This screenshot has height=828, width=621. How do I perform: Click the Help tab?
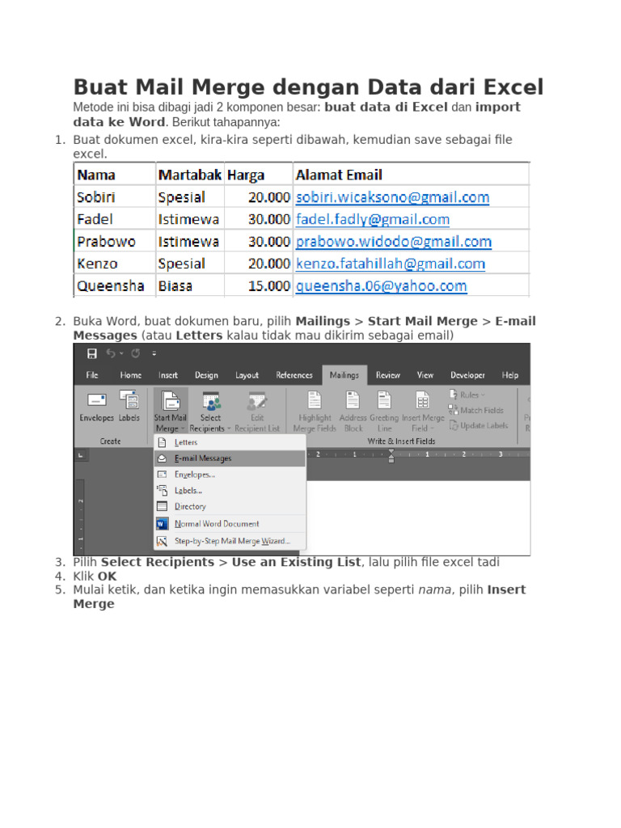(509, 375)
